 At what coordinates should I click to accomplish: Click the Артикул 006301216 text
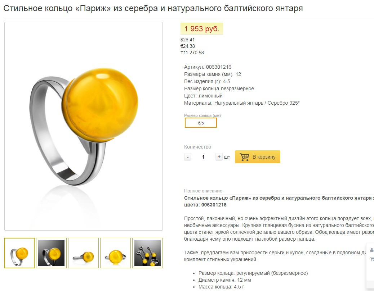[208, 67]
